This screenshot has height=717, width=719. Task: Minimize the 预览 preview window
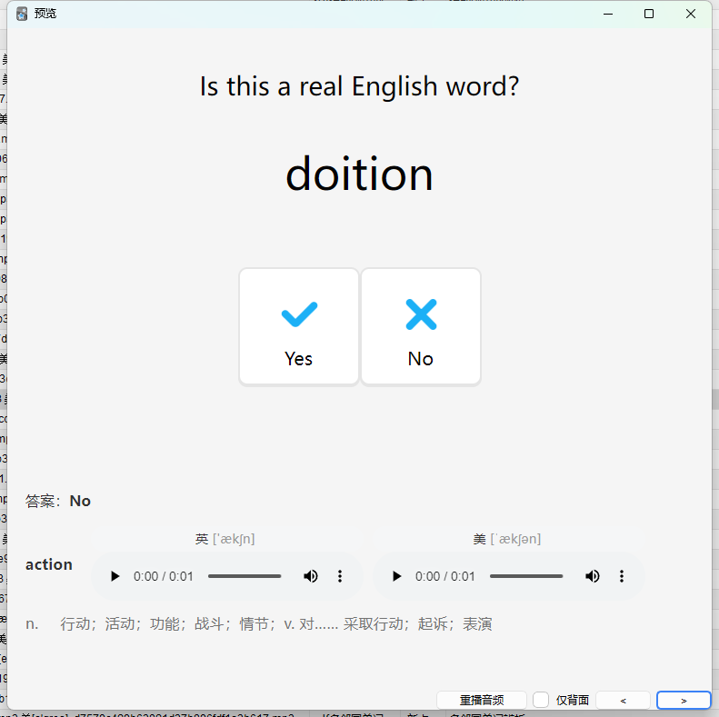tap(608, 14)
